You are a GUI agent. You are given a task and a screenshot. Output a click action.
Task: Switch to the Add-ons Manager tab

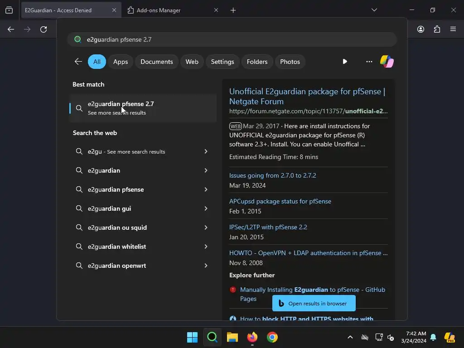pos(172,10)
